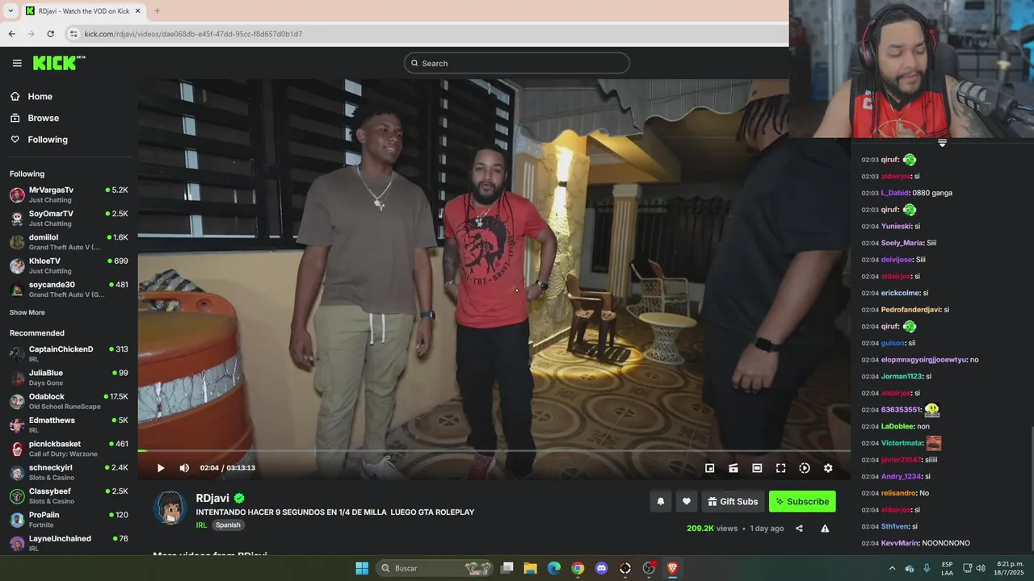Screen dimensions: 1034x581
Task: Mute the video volume speaker icon
Action: coord(184,468)
